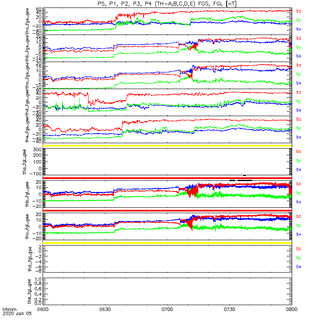Select green 'by' legend of tha_fgs_gse panel
Viewport: 313px width, 333px height.
pyautogui.click(x=299, y=20)
